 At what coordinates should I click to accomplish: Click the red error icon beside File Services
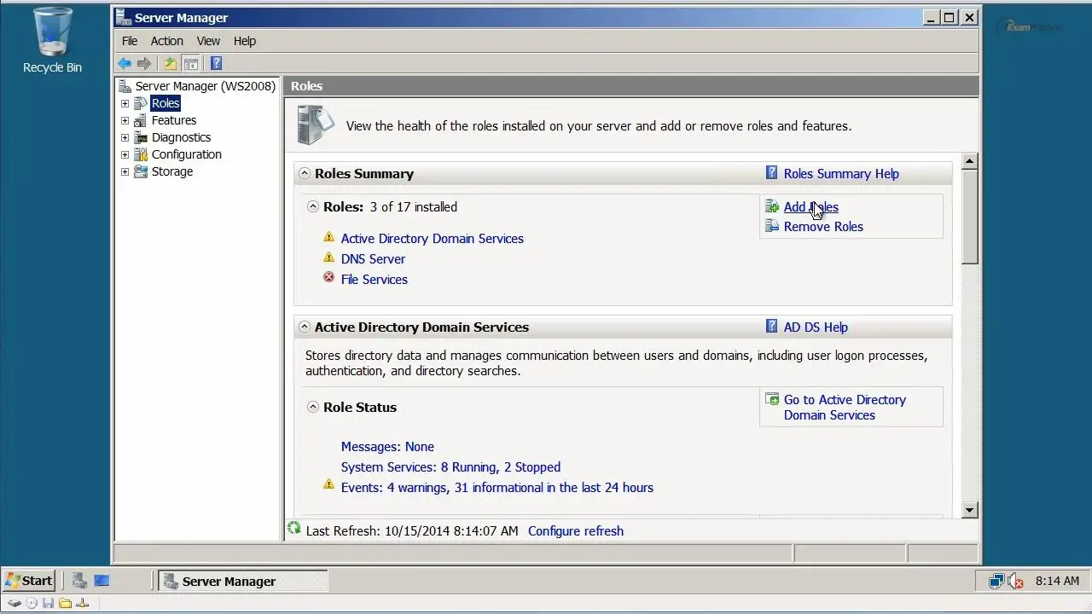point(328,278)
